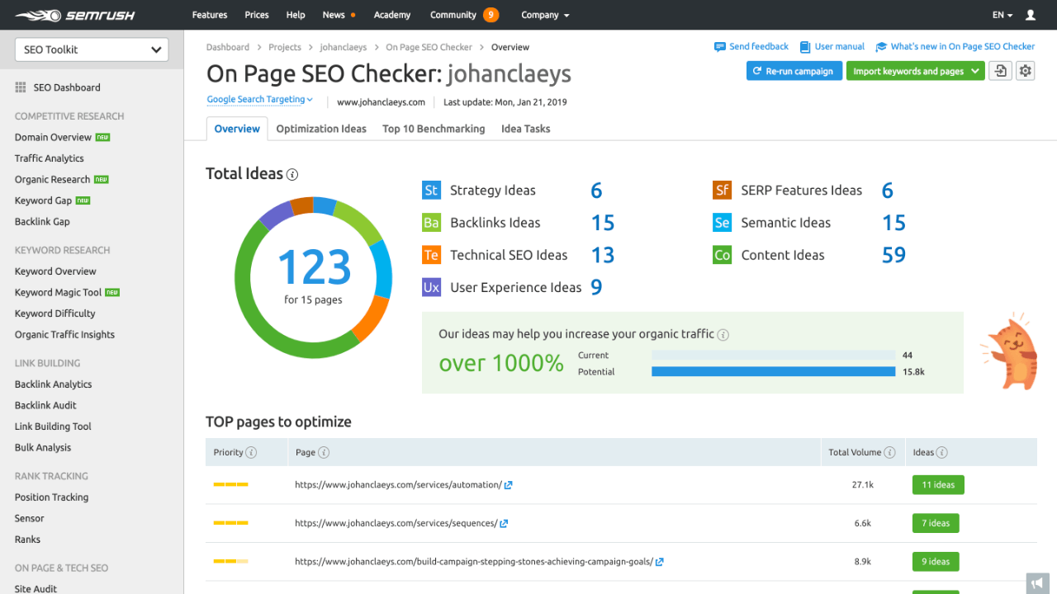
Task: Open Domain Overview in sidebar
Action: coord(53,138)
